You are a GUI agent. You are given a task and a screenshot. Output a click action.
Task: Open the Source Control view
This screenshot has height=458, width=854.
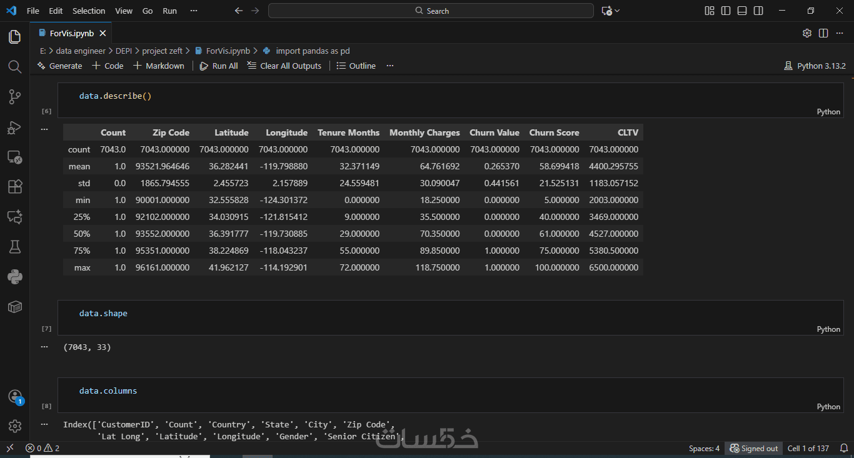pos(14,97)
